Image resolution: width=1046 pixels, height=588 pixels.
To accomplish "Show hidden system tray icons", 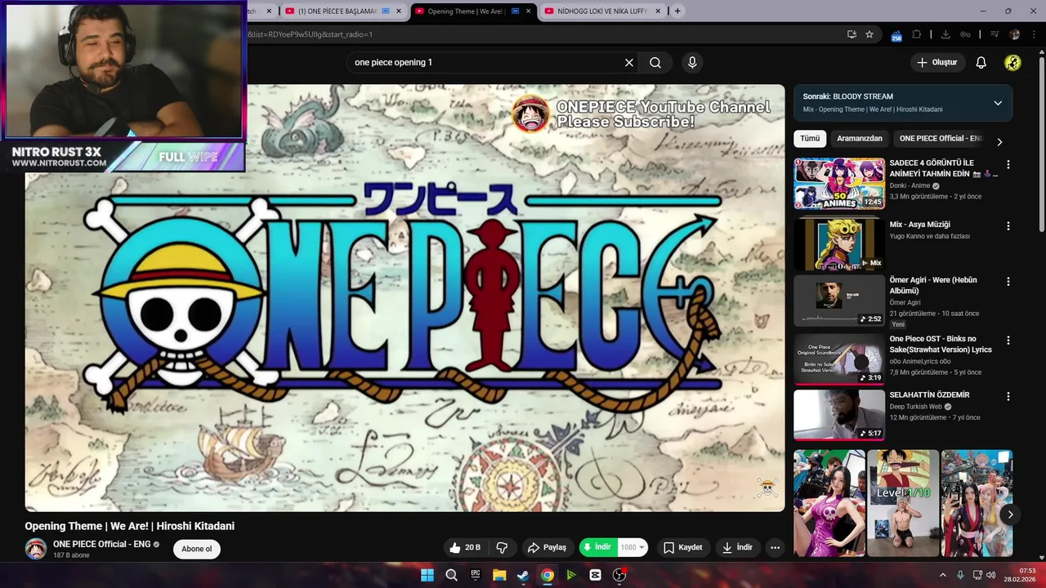I will 942,575.
